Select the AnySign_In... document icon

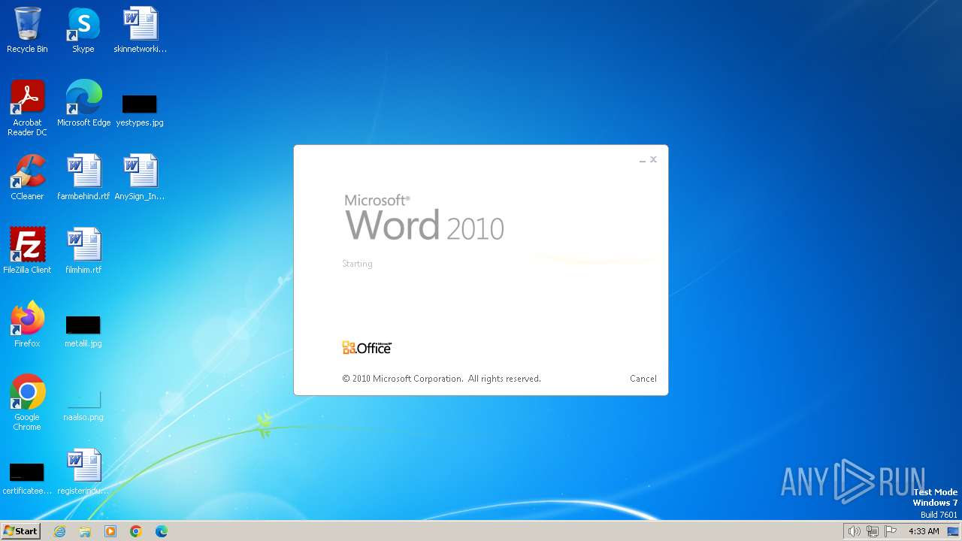click(140, 177)
